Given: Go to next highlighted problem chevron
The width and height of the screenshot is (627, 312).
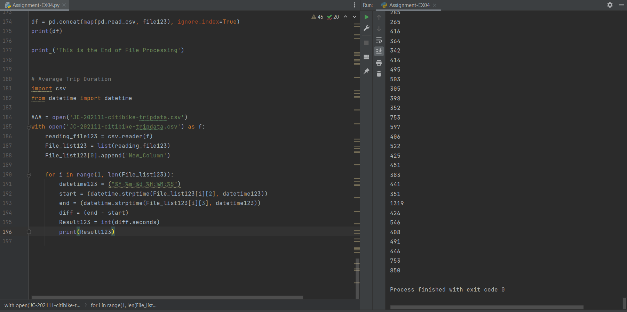Looking at the screenshot, I should [355, 17].
